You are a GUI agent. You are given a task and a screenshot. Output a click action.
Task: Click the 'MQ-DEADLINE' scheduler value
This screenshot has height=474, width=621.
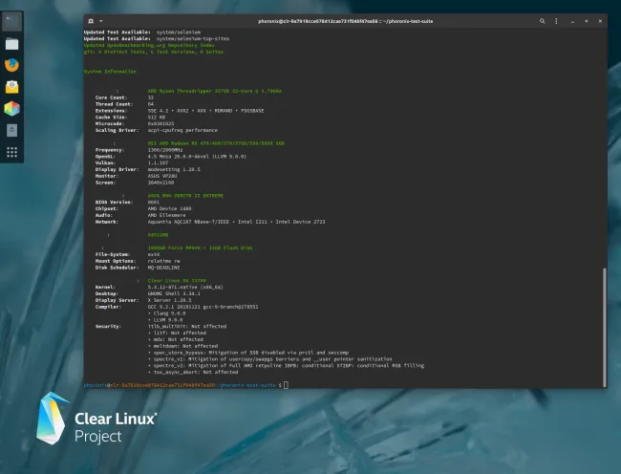pos(164,268)
